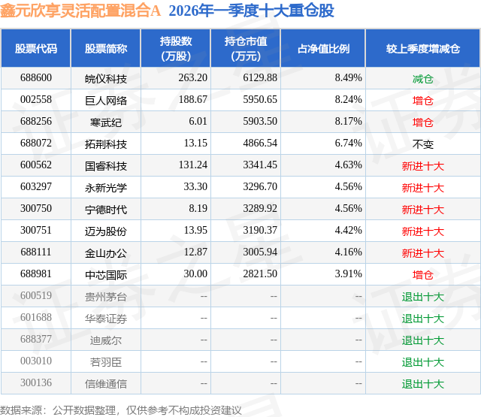
Task: Select stock code 300136
Action: pyautogui.click(x=36, y=382)
